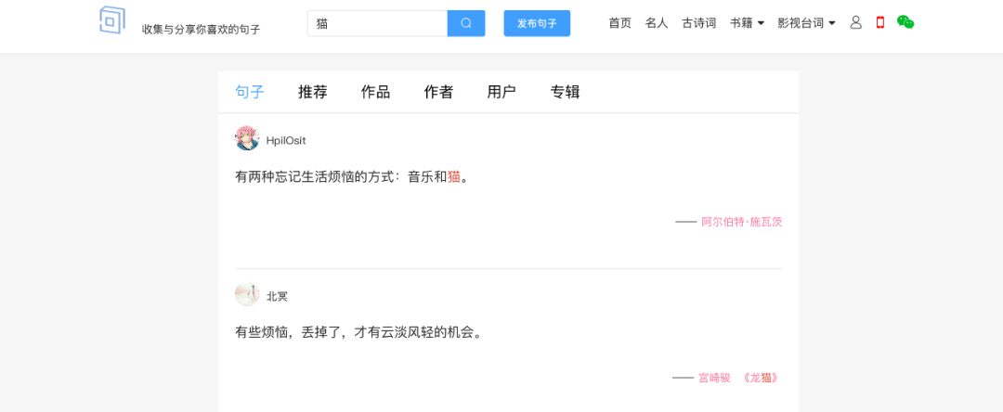Switch to the 推荐 tab

click(x=313, y=92)
